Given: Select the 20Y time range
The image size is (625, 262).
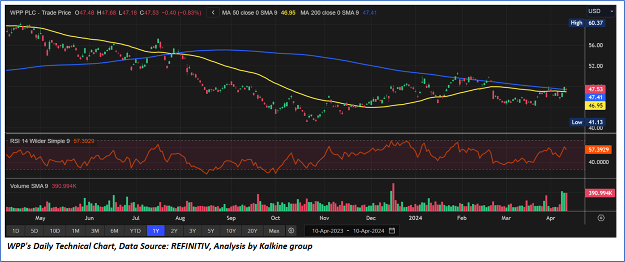Looking at the screenshot, I should [252, 231].
